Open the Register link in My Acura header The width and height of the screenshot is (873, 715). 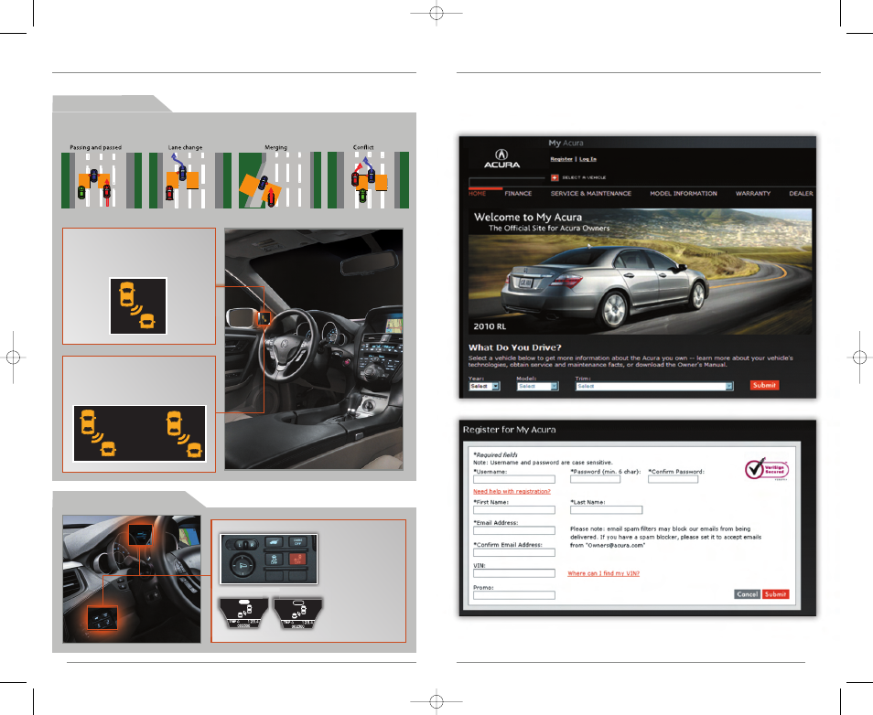[x=561, y=159]
